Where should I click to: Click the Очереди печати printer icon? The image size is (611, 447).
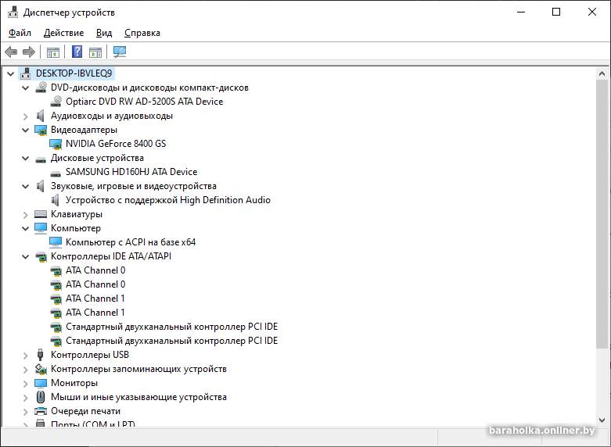pos(41,411)
